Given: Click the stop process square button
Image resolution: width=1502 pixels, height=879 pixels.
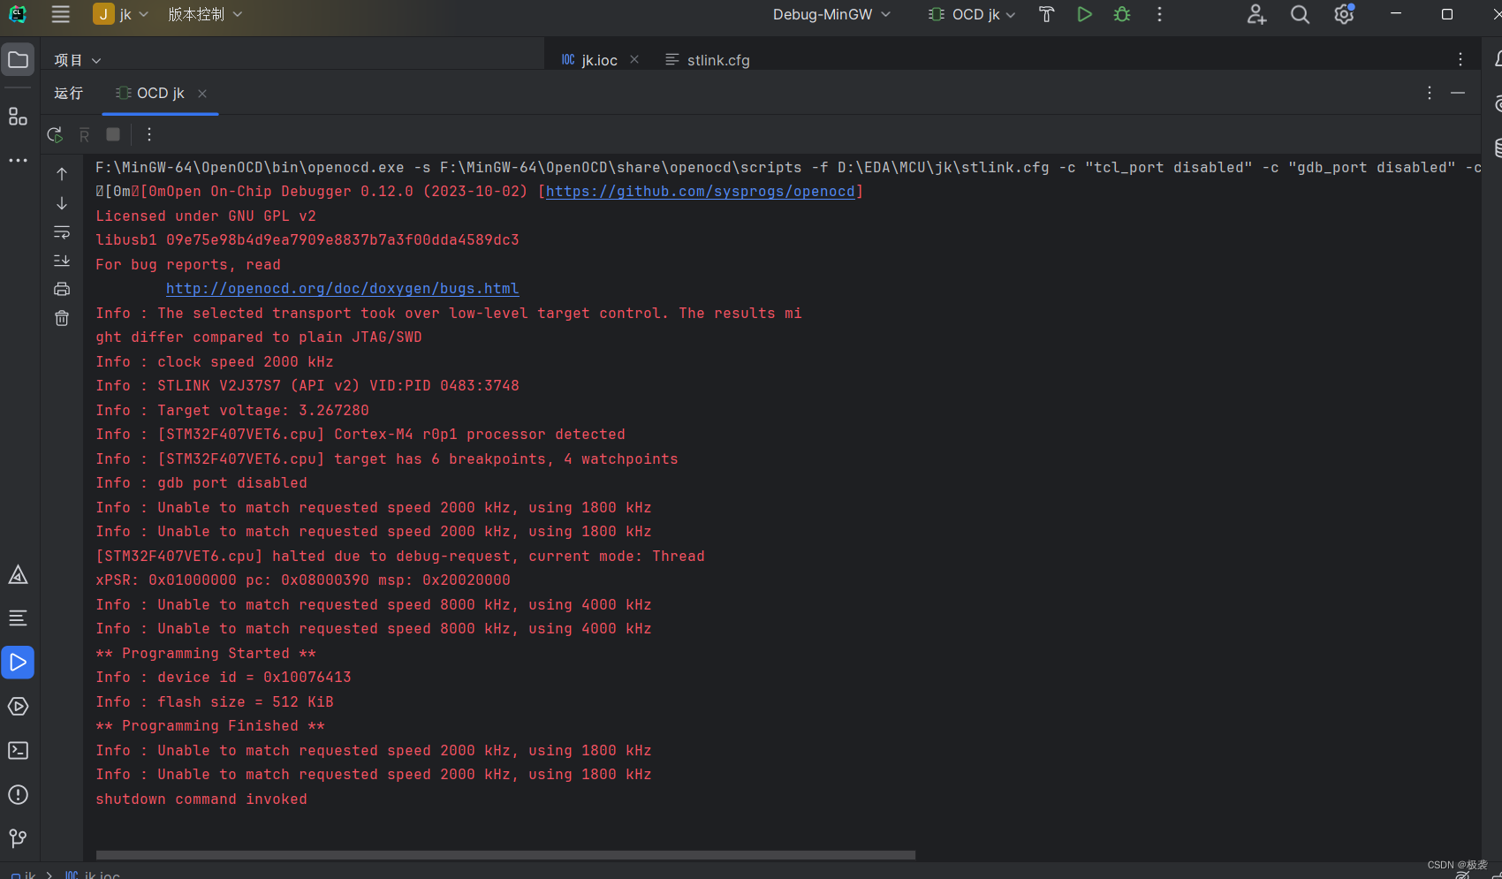Looking at the screenshot, I should pyautogui.click(x=113, y=134).
